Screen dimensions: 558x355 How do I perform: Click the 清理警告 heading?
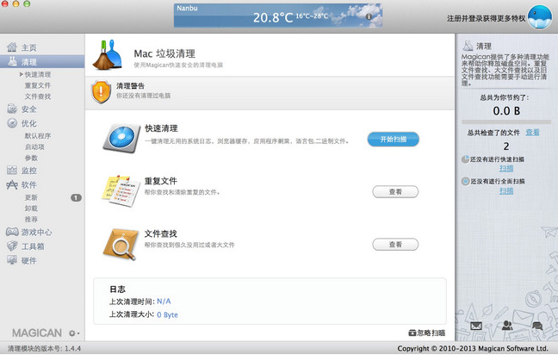coord(130,86)
